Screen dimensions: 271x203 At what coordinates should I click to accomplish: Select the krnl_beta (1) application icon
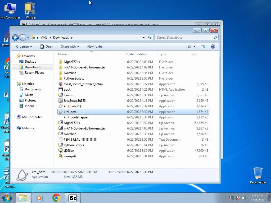coord(61,106)
